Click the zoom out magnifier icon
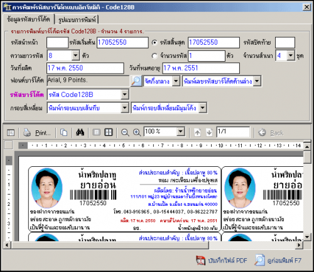The height and width of the screenshot is (272, 314). (125, 133)
